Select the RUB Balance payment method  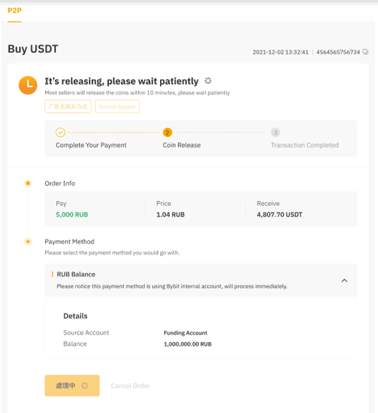coord(76,274)
